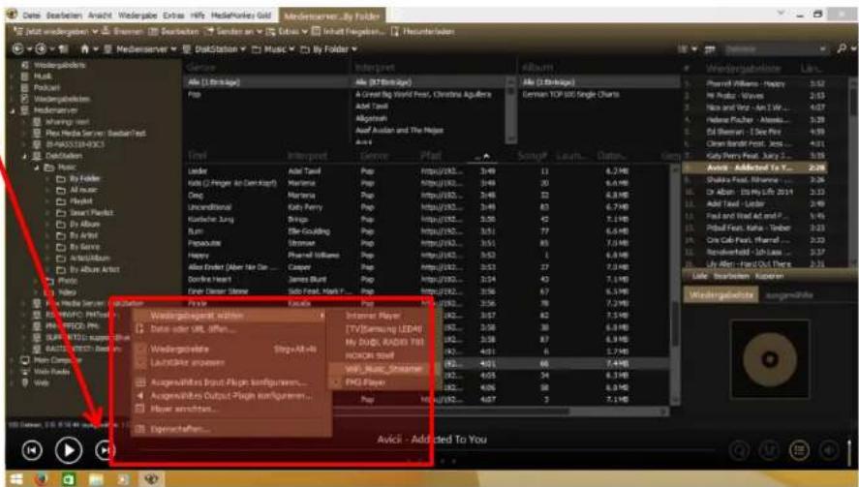Viewport: 859px width, 487px height.
Task: Select the Mein Computer node in the tree
Action: point(57,360)
